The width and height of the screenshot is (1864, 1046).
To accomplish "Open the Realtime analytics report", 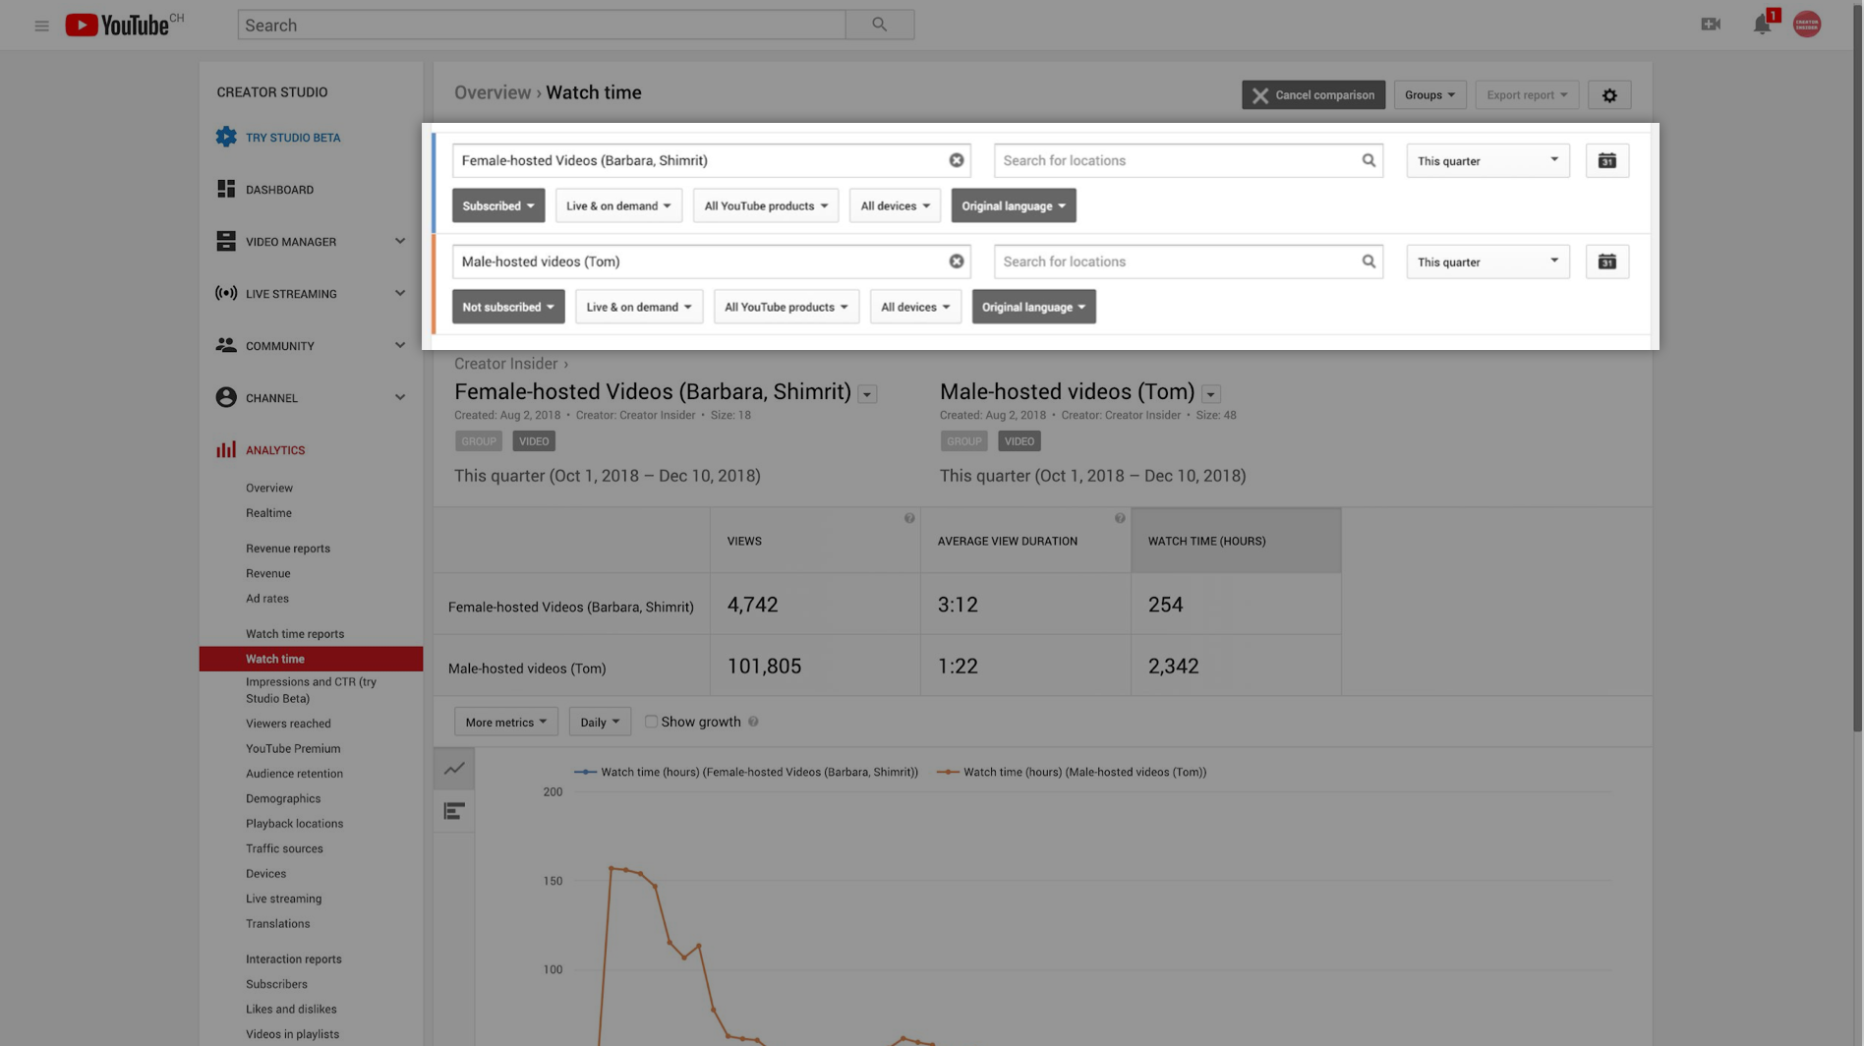I will (268, 513).
